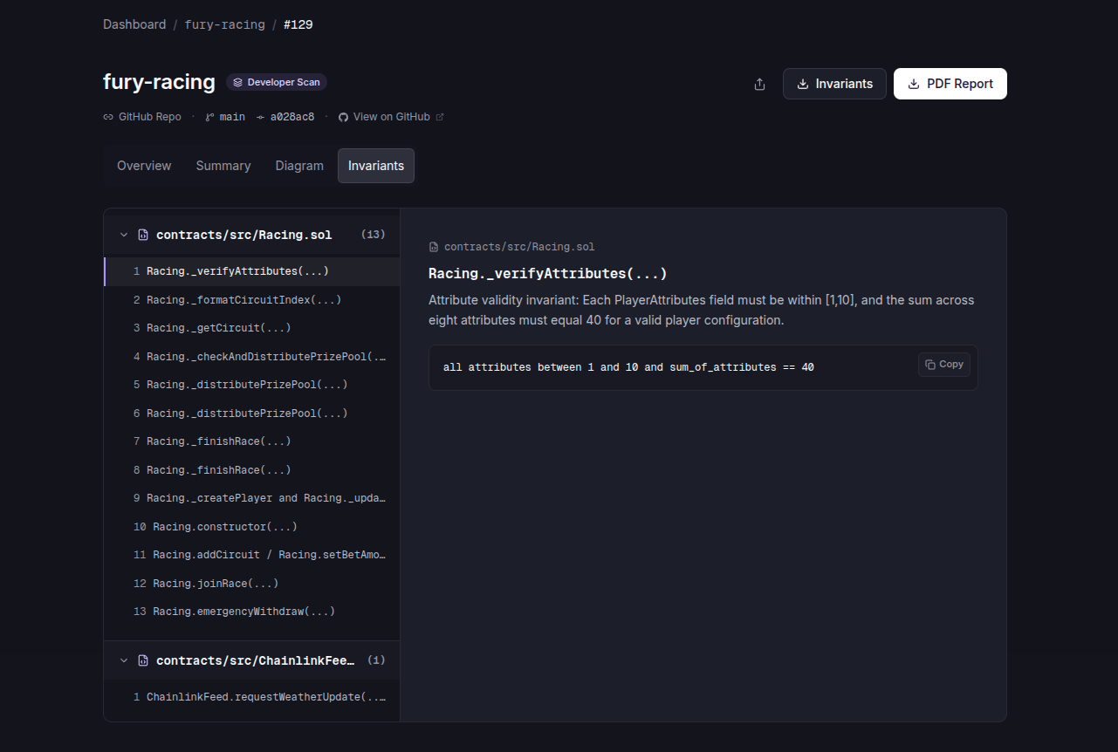Select Racing.constructor(...) item

click(x=252, y=526)
